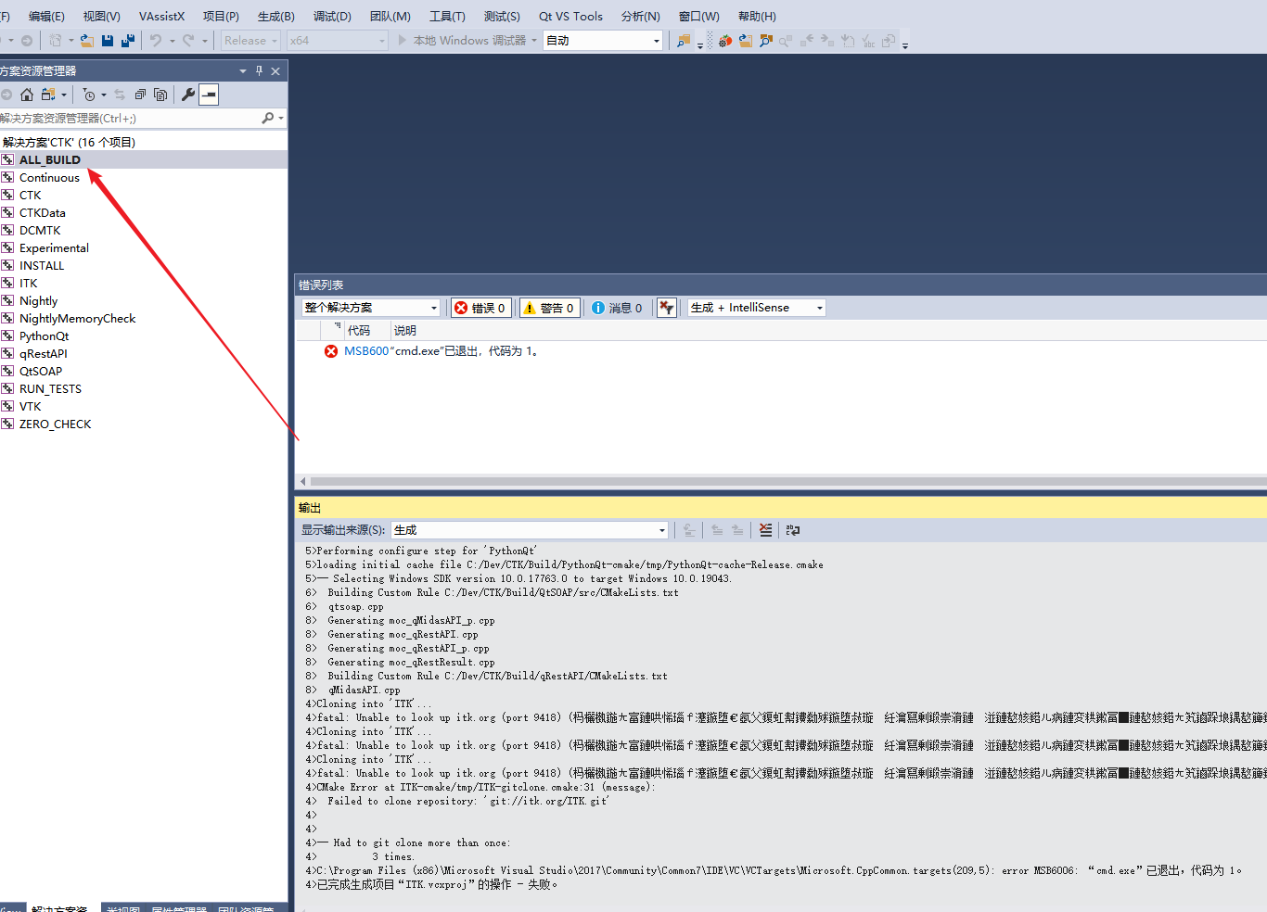Image resolution: width=1267 pixels, height=912 pixels.
Task: Toggle word wrap icon in Output panel
Action: tap(793, 530)
